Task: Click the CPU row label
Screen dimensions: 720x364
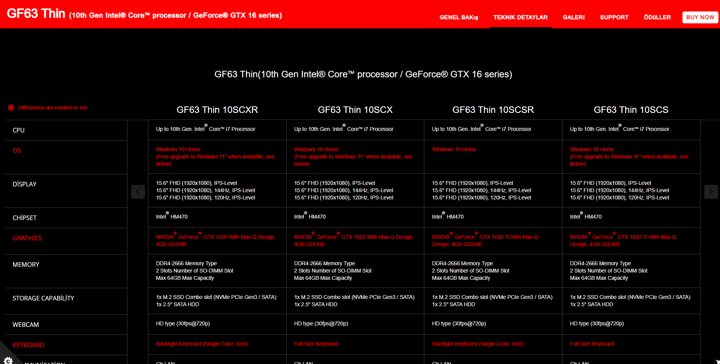Action: pyautogui.click(x=19, y=130)
